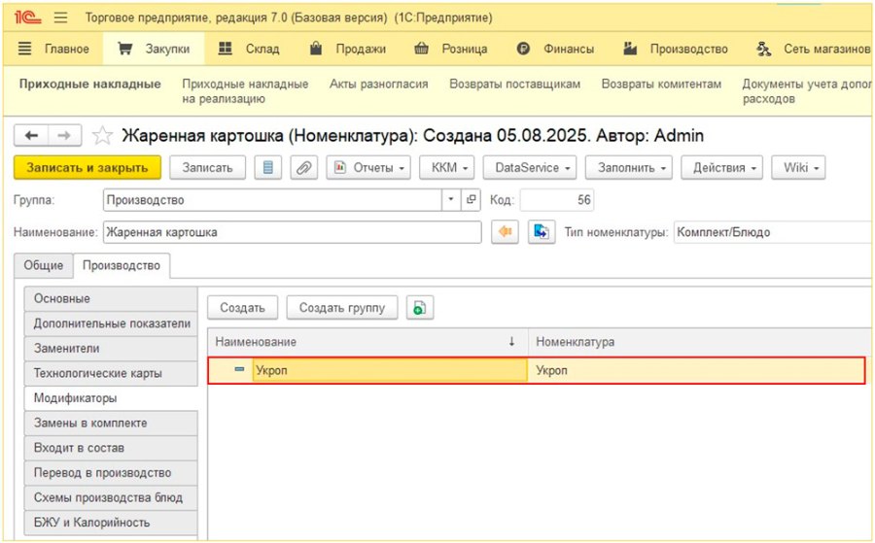Click the factory icon of the top-menu Производство section

630,49
